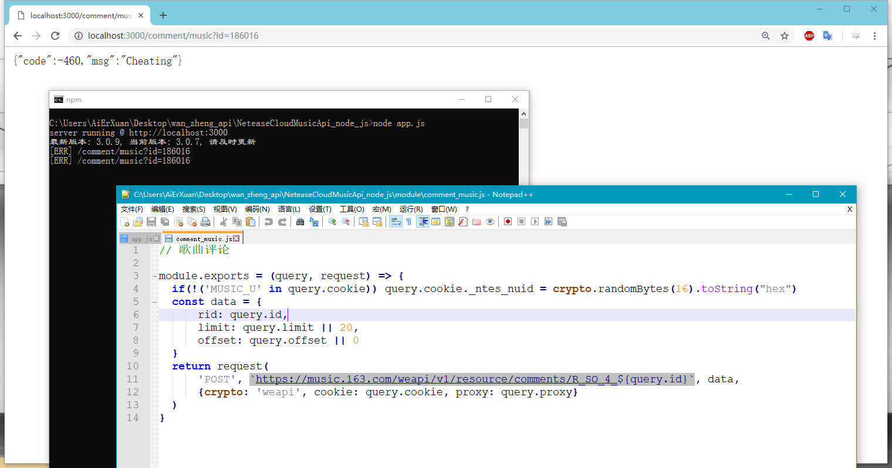Toggle the Document Map panel
Viewport: 892px width, 468px height.
click(421, 221)
